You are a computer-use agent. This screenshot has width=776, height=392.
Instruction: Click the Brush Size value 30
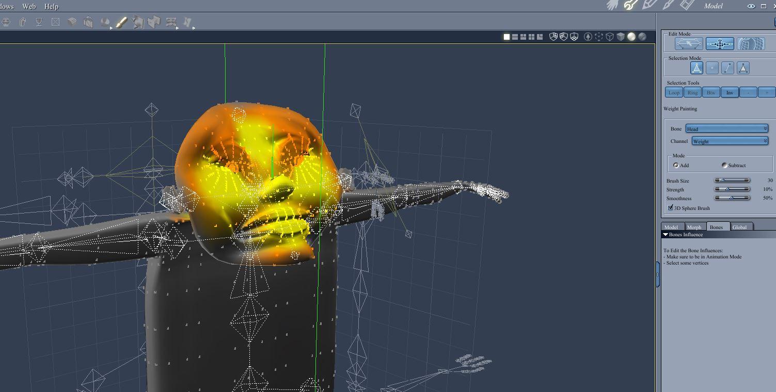coord(770,181)
